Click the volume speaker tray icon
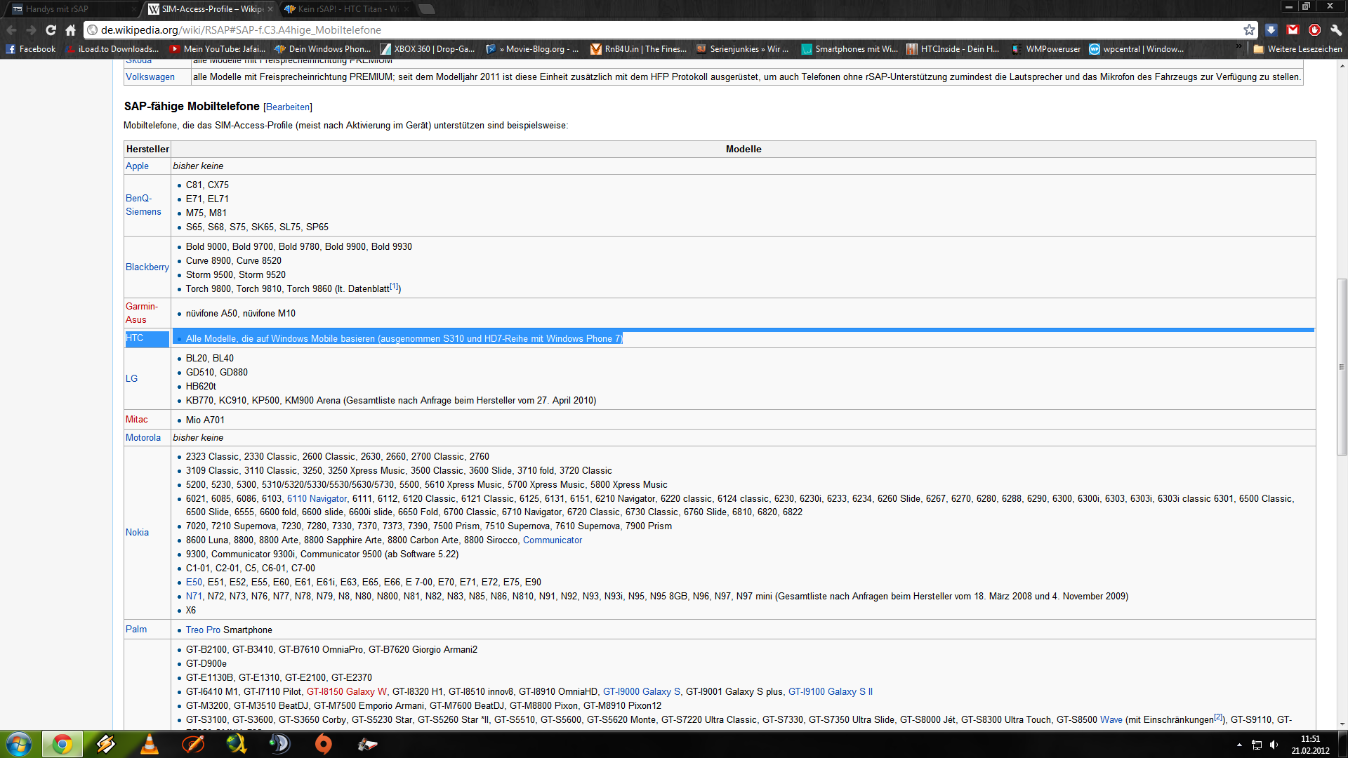 click(x=1274, y=745)
